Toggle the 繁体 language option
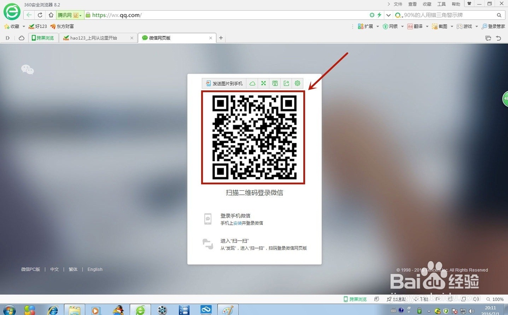This screenshot has height=315, width=508. point(73,269)
